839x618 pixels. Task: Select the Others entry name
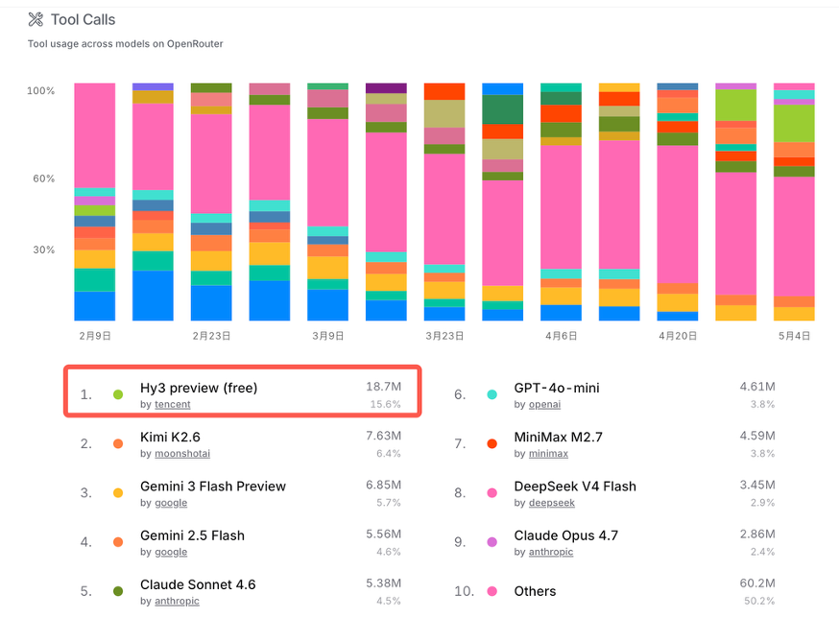coord(535,591)
